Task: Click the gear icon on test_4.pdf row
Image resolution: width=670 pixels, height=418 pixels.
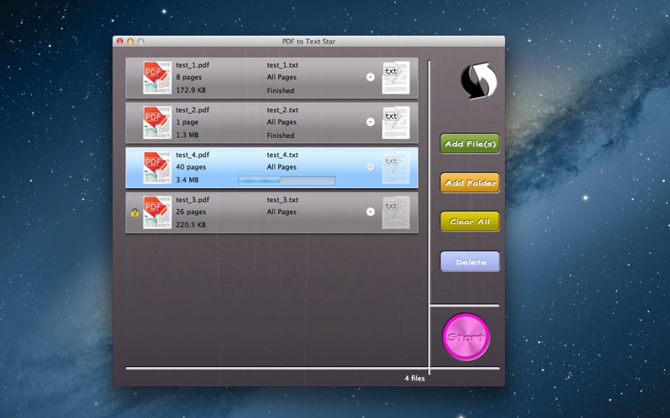Action: click(x=370, y=167)
